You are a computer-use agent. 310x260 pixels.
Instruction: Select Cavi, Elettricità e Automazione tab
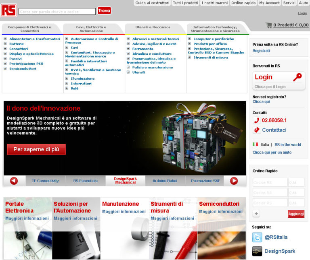click(91, 29)
